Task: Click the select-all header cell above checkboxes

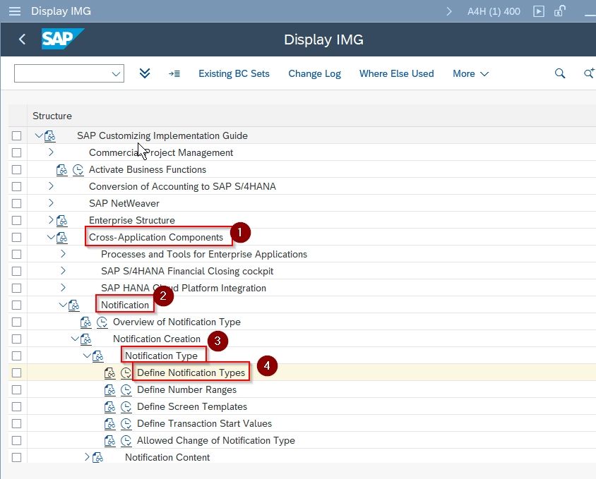Action: (18, 116)
